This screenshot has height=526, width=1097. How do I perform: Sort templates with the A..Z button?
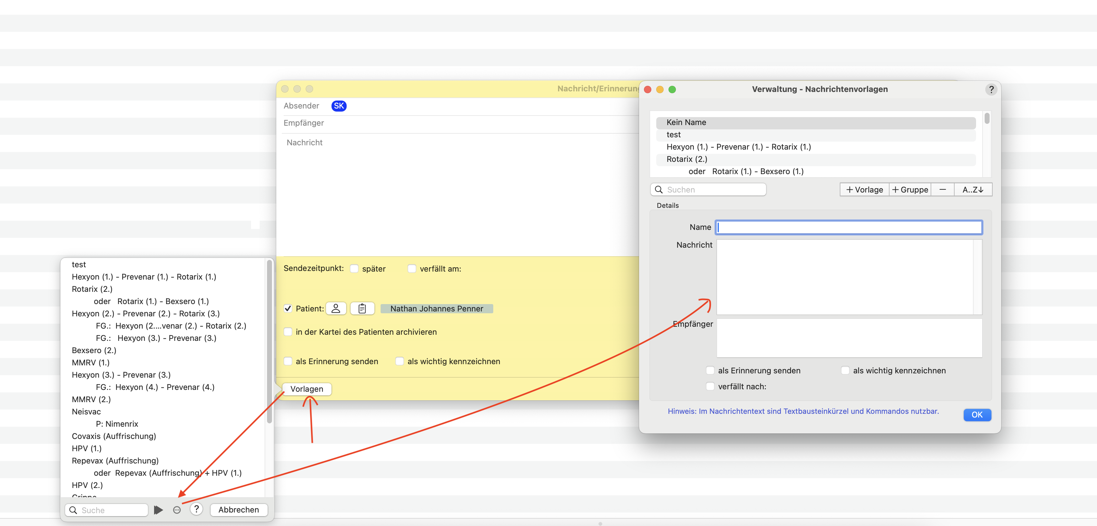(x=973, y=190)
